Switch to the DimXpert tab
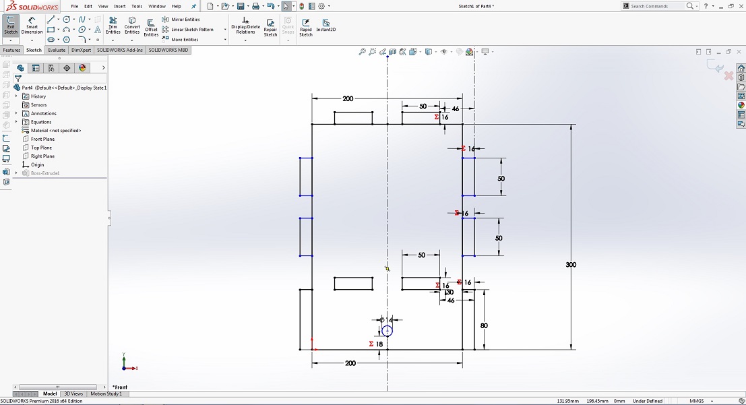Screen dimensions: 746x405 (x=81, y=50)
